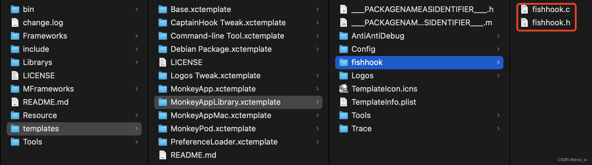Select the 'MonkeyAppLibrary.xctemplate' name
The width and height of the screenshot is (592, 165).
226,102
